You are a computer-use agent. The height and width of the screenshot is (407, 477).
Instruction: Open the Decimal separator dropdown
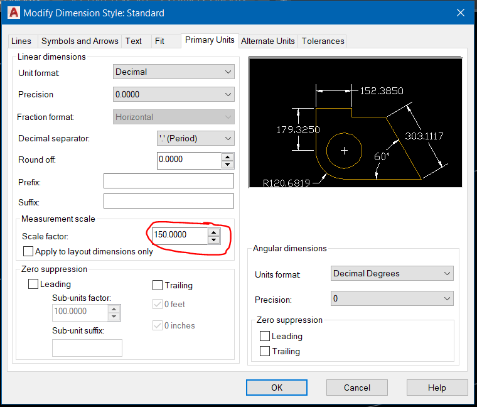point(196,139)
